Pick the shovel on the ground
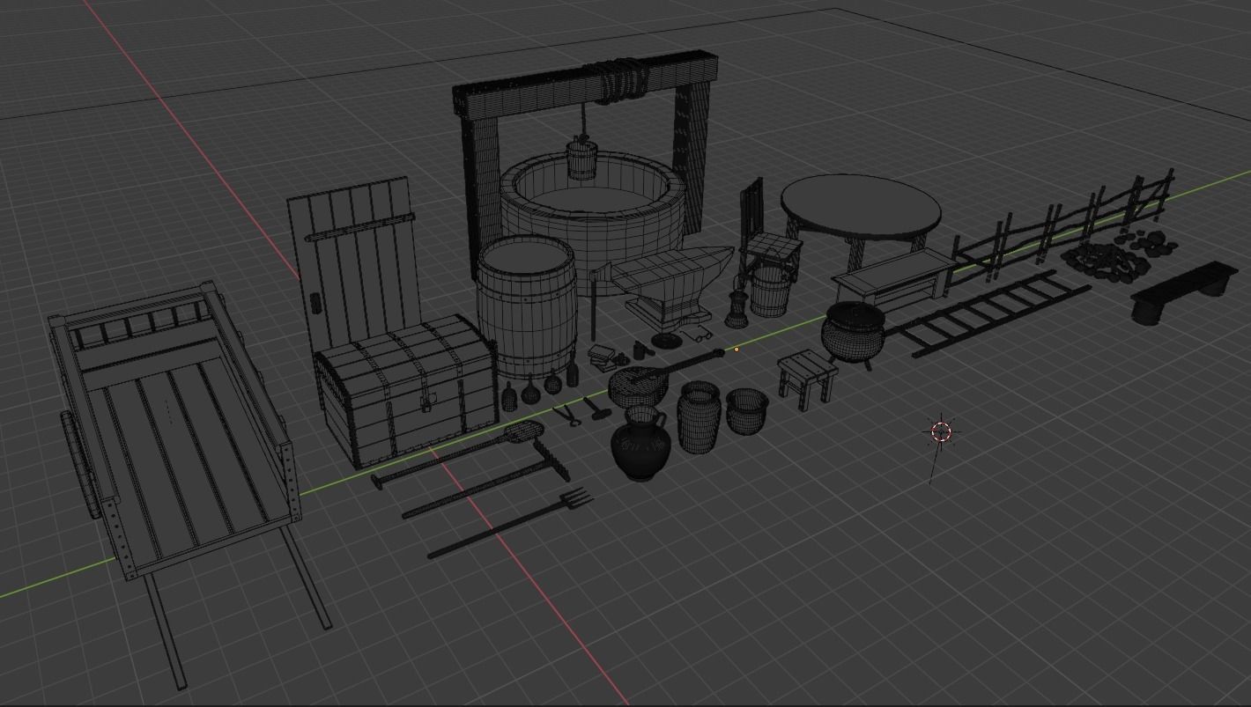 coord(456,455)
